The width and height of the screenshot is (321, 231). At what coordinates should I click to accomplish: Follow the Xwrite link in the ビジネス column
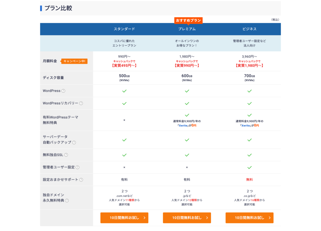[x=245, y=125]
